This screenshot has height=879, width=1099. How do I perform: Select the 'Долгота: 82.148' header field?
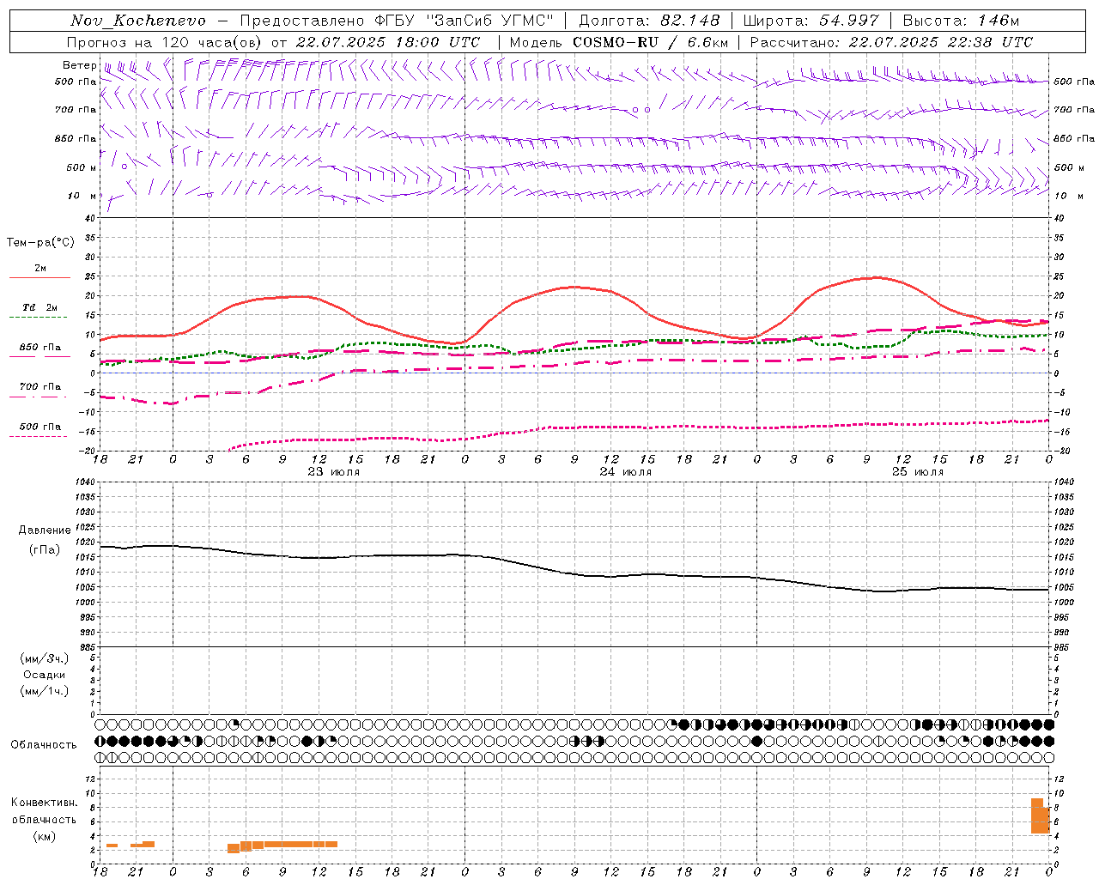pyautogui.click(x=649, y=21)
